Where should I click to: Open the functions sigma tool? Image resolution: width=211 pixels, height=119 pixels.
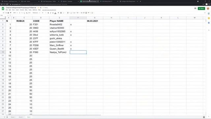[92, 13]
